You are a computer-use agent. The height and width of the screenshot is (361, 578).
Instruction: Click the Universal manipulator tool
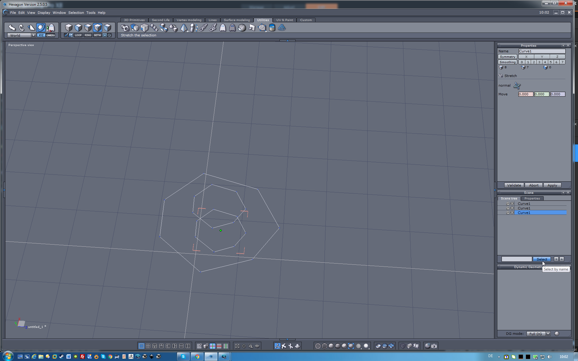click(41, 28)
